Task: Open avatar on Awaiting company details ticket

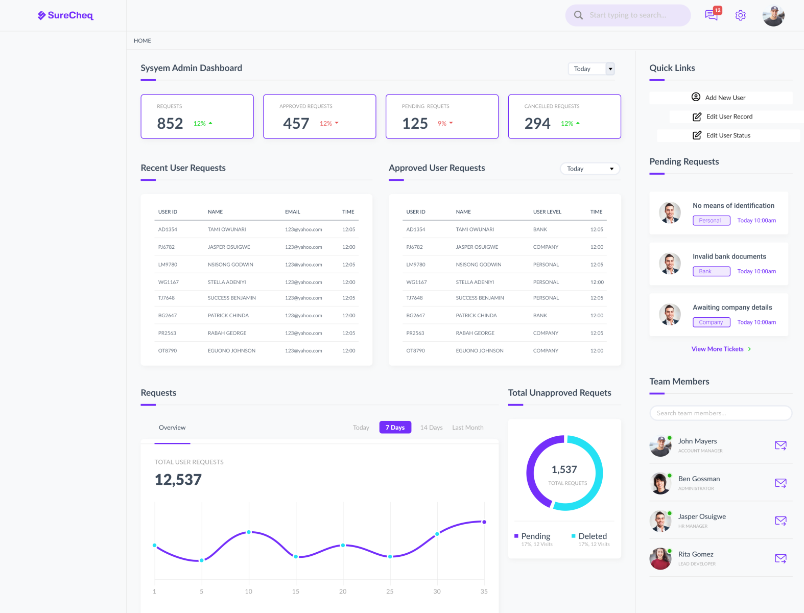Action: (670, 315)
